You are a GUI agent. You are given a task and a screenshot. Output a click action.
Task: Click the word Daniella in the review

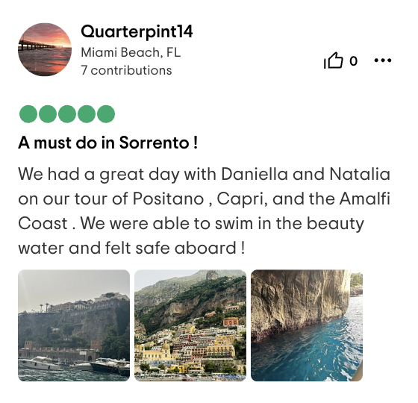point(255,174)
